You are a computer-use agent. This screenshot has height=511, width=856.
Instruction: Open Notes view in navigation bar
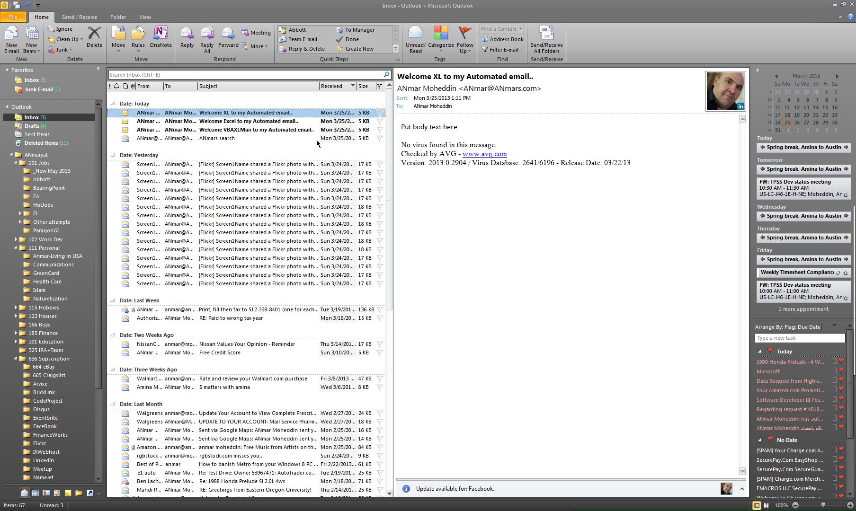click(68, 493)
